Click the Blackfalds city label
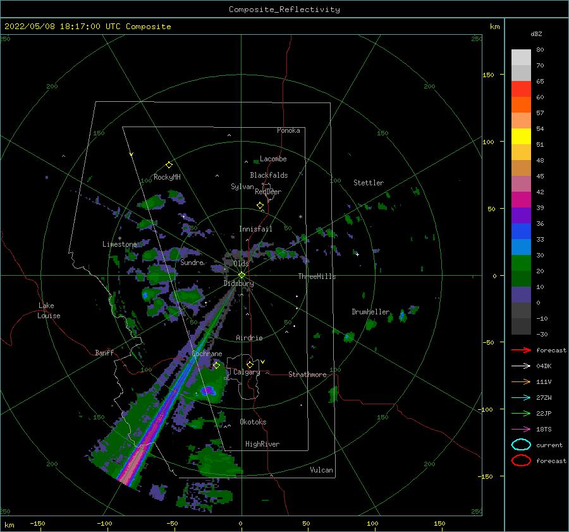This screenshot has width=569, height=532. tap(269, 175)
